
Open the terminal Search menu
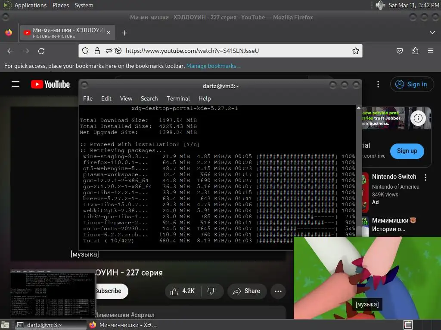pyautogui.click(x=149, y=98)
